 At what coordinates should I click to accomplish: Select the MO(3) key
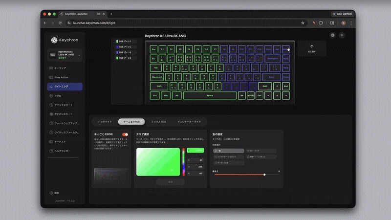point(251,95)
